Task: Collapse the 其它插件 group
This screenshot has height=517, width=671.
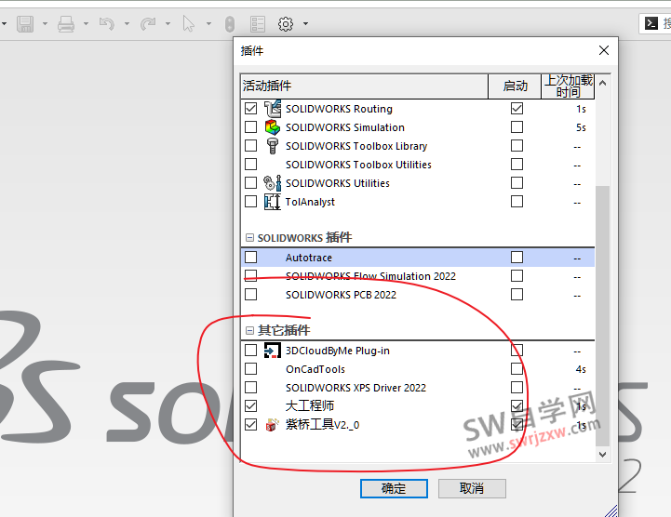Action: click(x=249, y=331)
